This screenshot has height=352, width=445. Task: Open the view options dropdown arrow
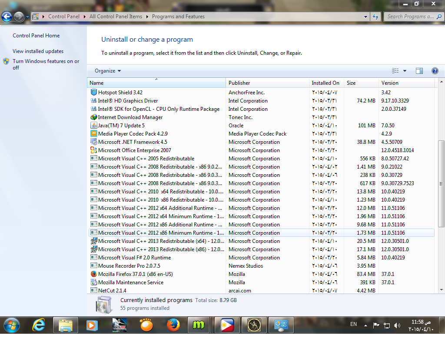coord(405,71)
